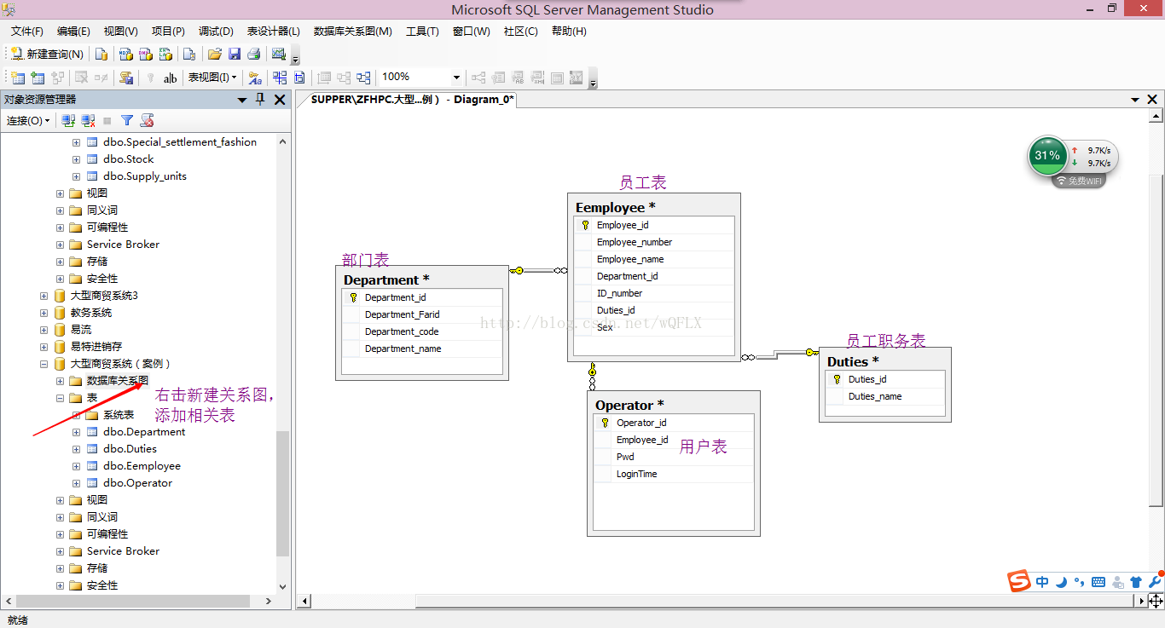Toggle Show Relationship Labels

(x=255, y=78)
